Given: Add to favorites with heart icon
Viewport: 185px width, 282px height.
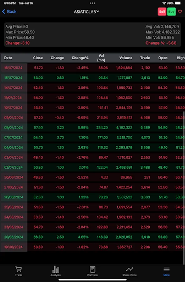Looking at the screenshot, I should [x=180, y=12].
